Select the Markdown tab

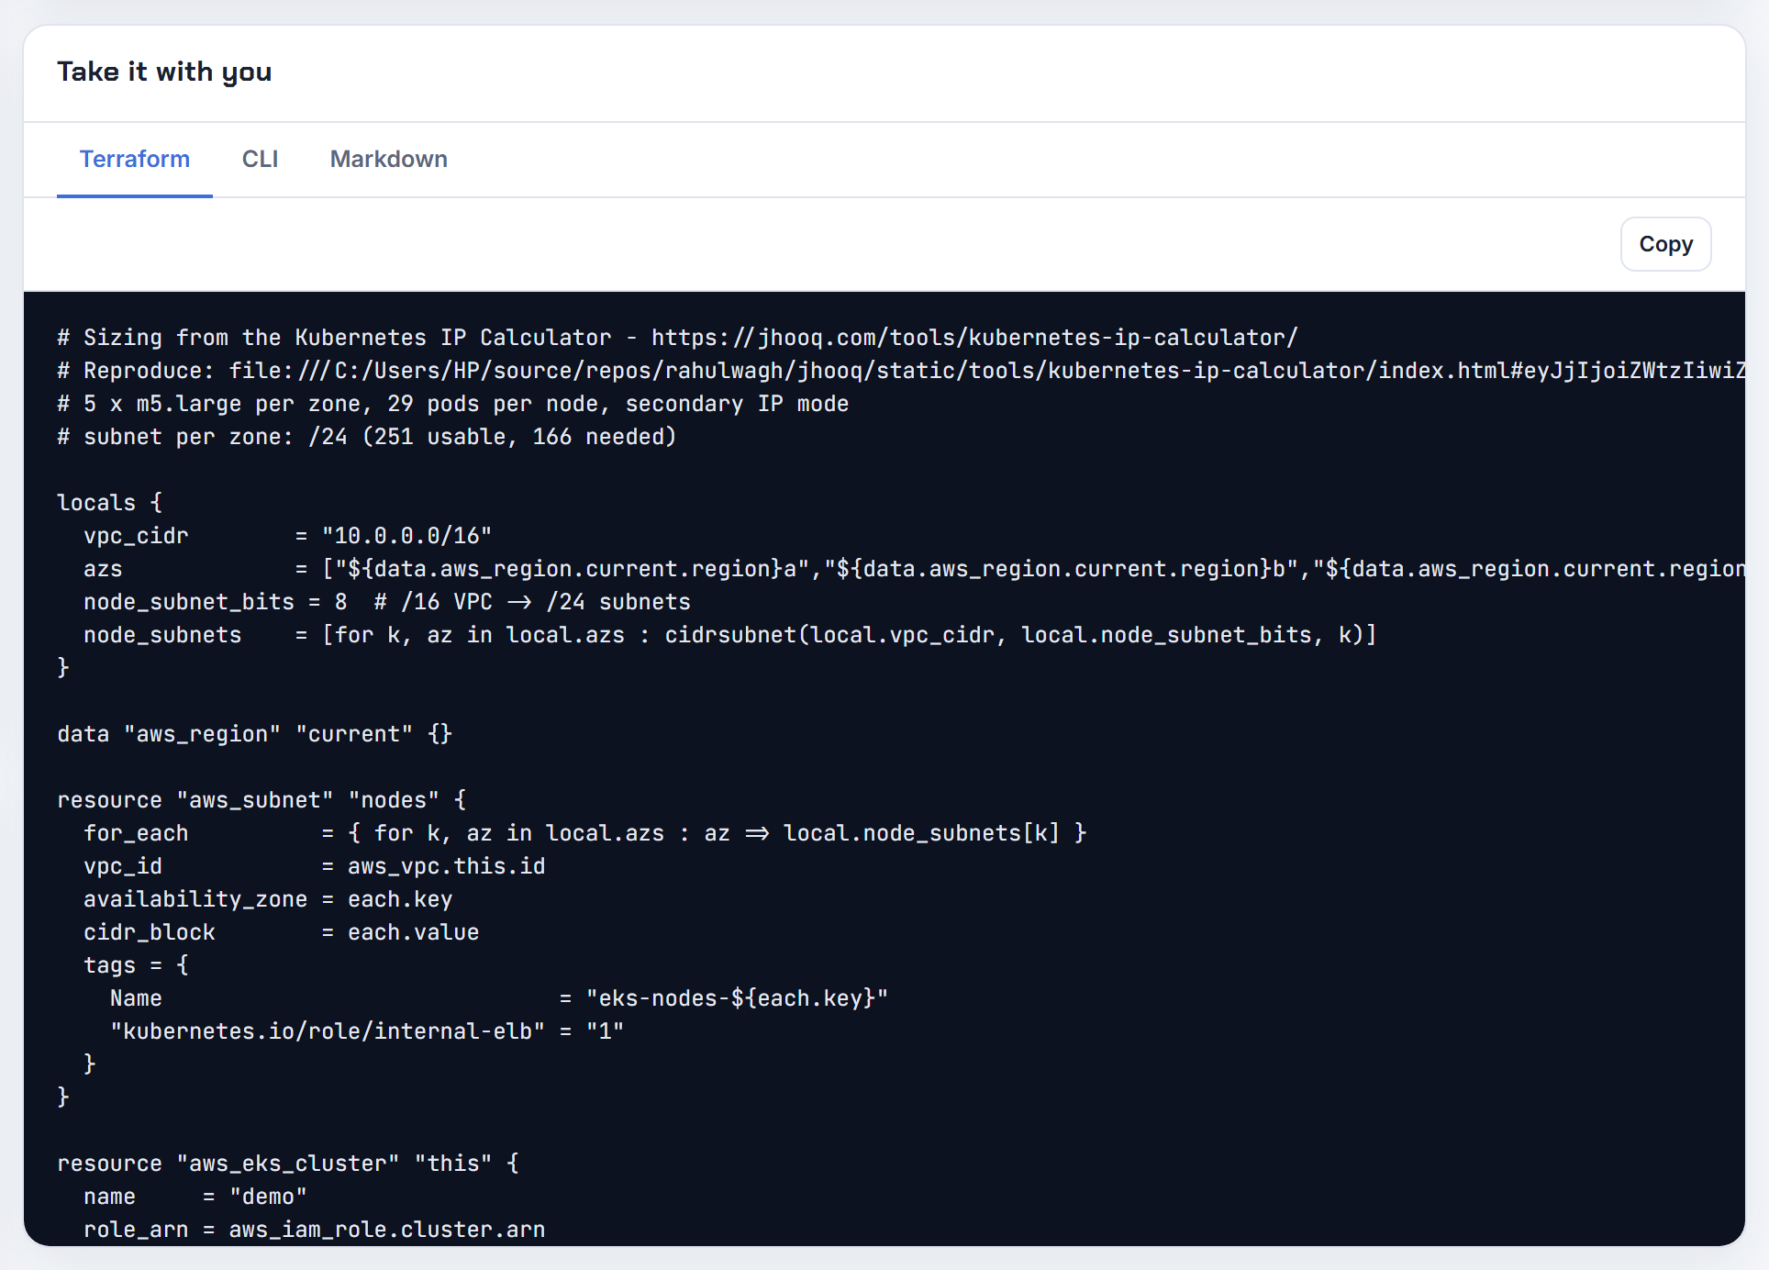(x=388, y=159)
